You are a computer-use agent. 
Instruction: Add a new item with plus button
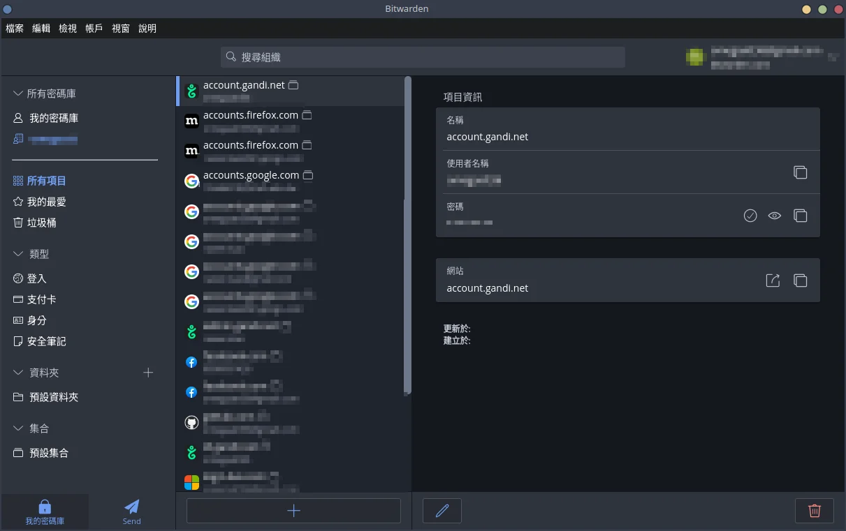click(293, 511)
